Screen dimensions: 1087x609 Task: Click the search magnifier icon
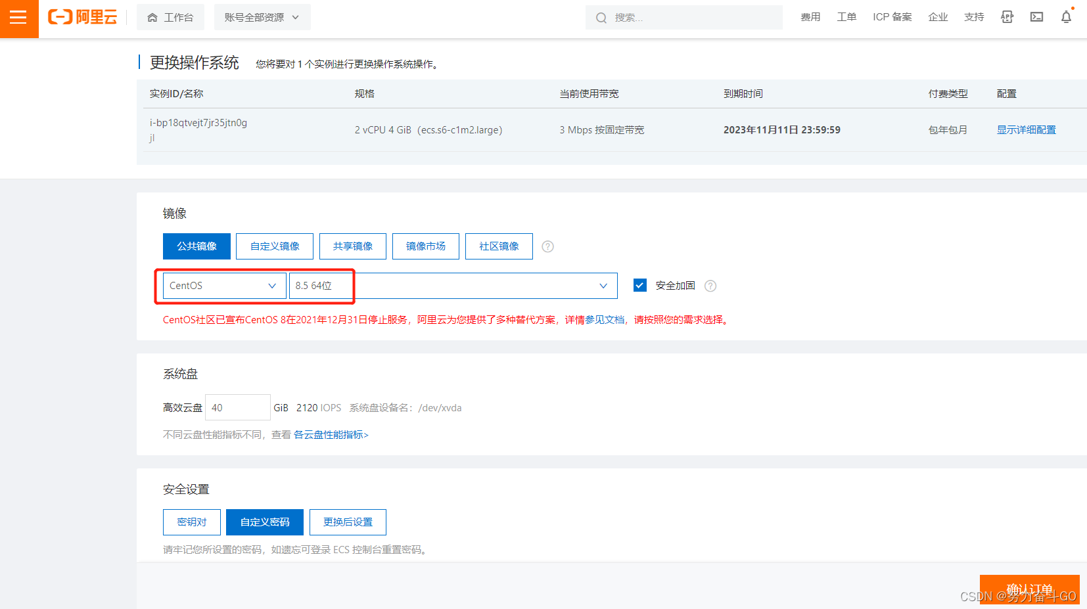click(601, 18)
